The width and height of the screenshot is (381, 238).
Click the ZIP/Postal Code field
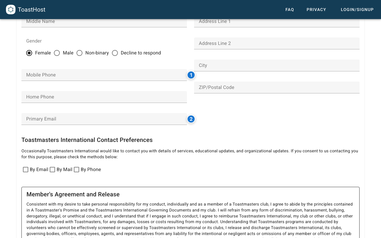pyautogui.click(x=277, y=87)
